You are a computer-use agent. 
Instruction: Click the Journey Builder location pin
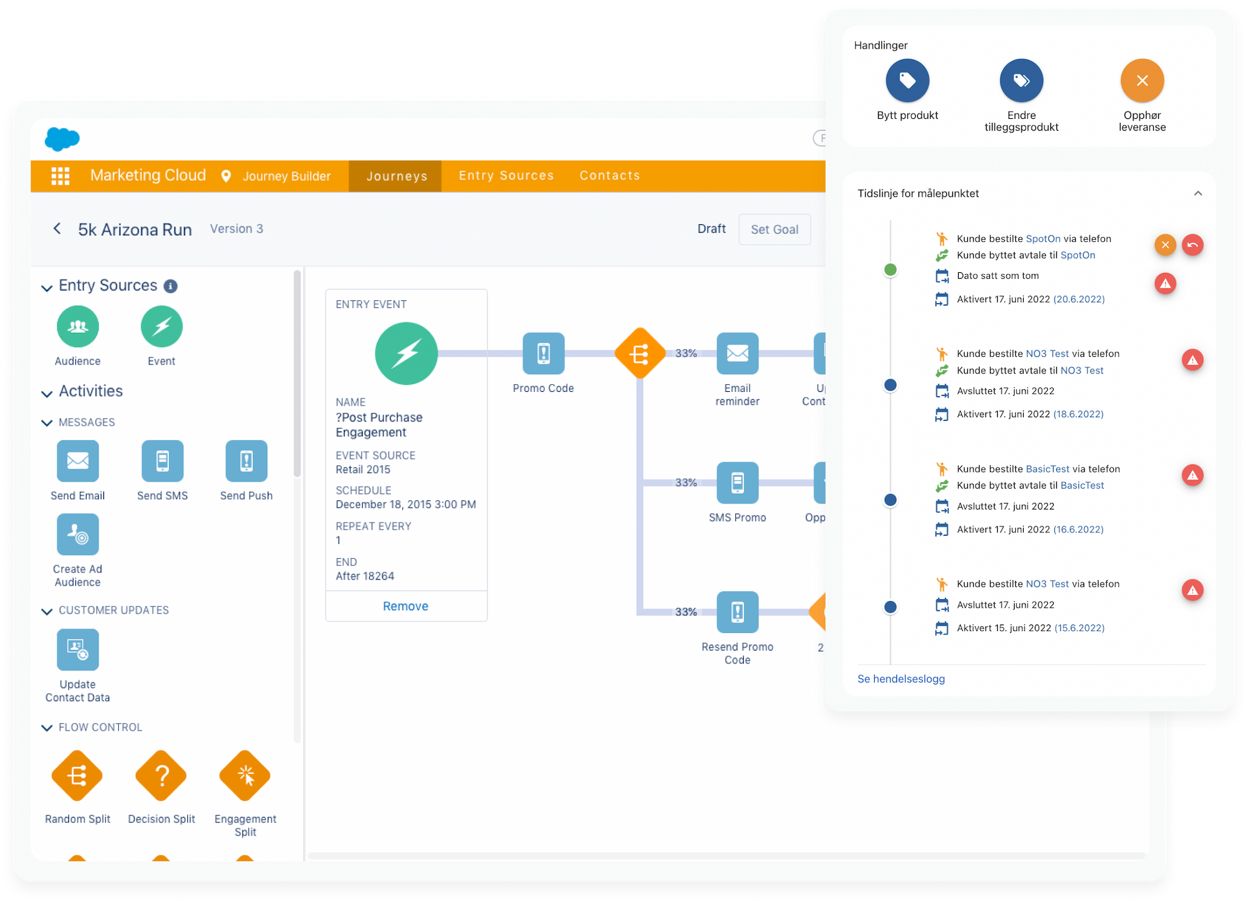click(x=226, y=176)
